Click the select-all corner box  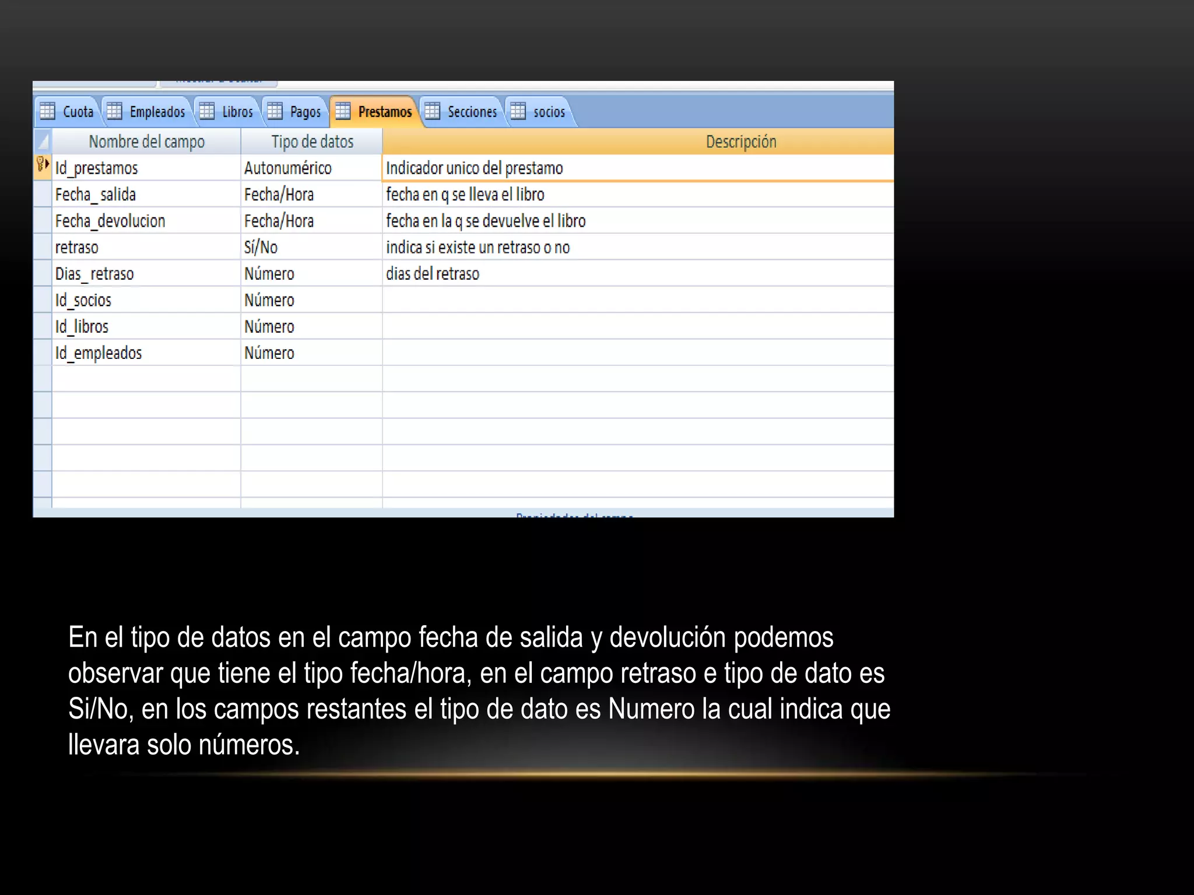(43, 142)
